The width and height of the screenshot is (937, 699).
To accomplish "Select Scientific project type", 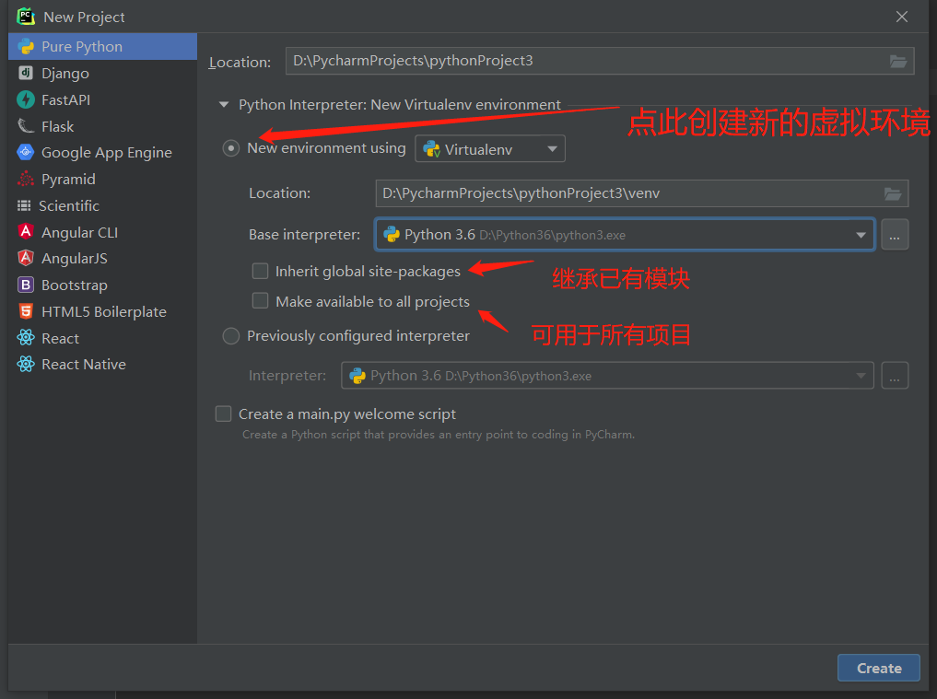I will point(103,205).
